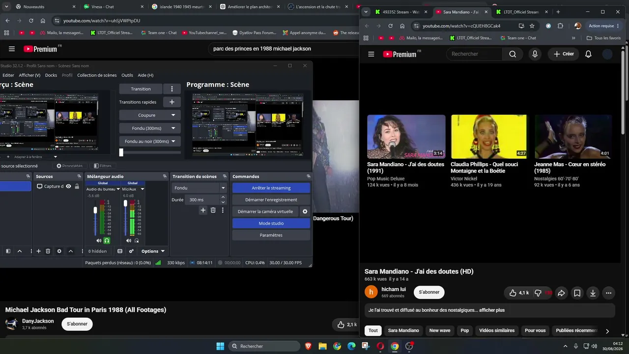
Task: Dislike the Sara Mandiano video
Action: click(543, 293)
